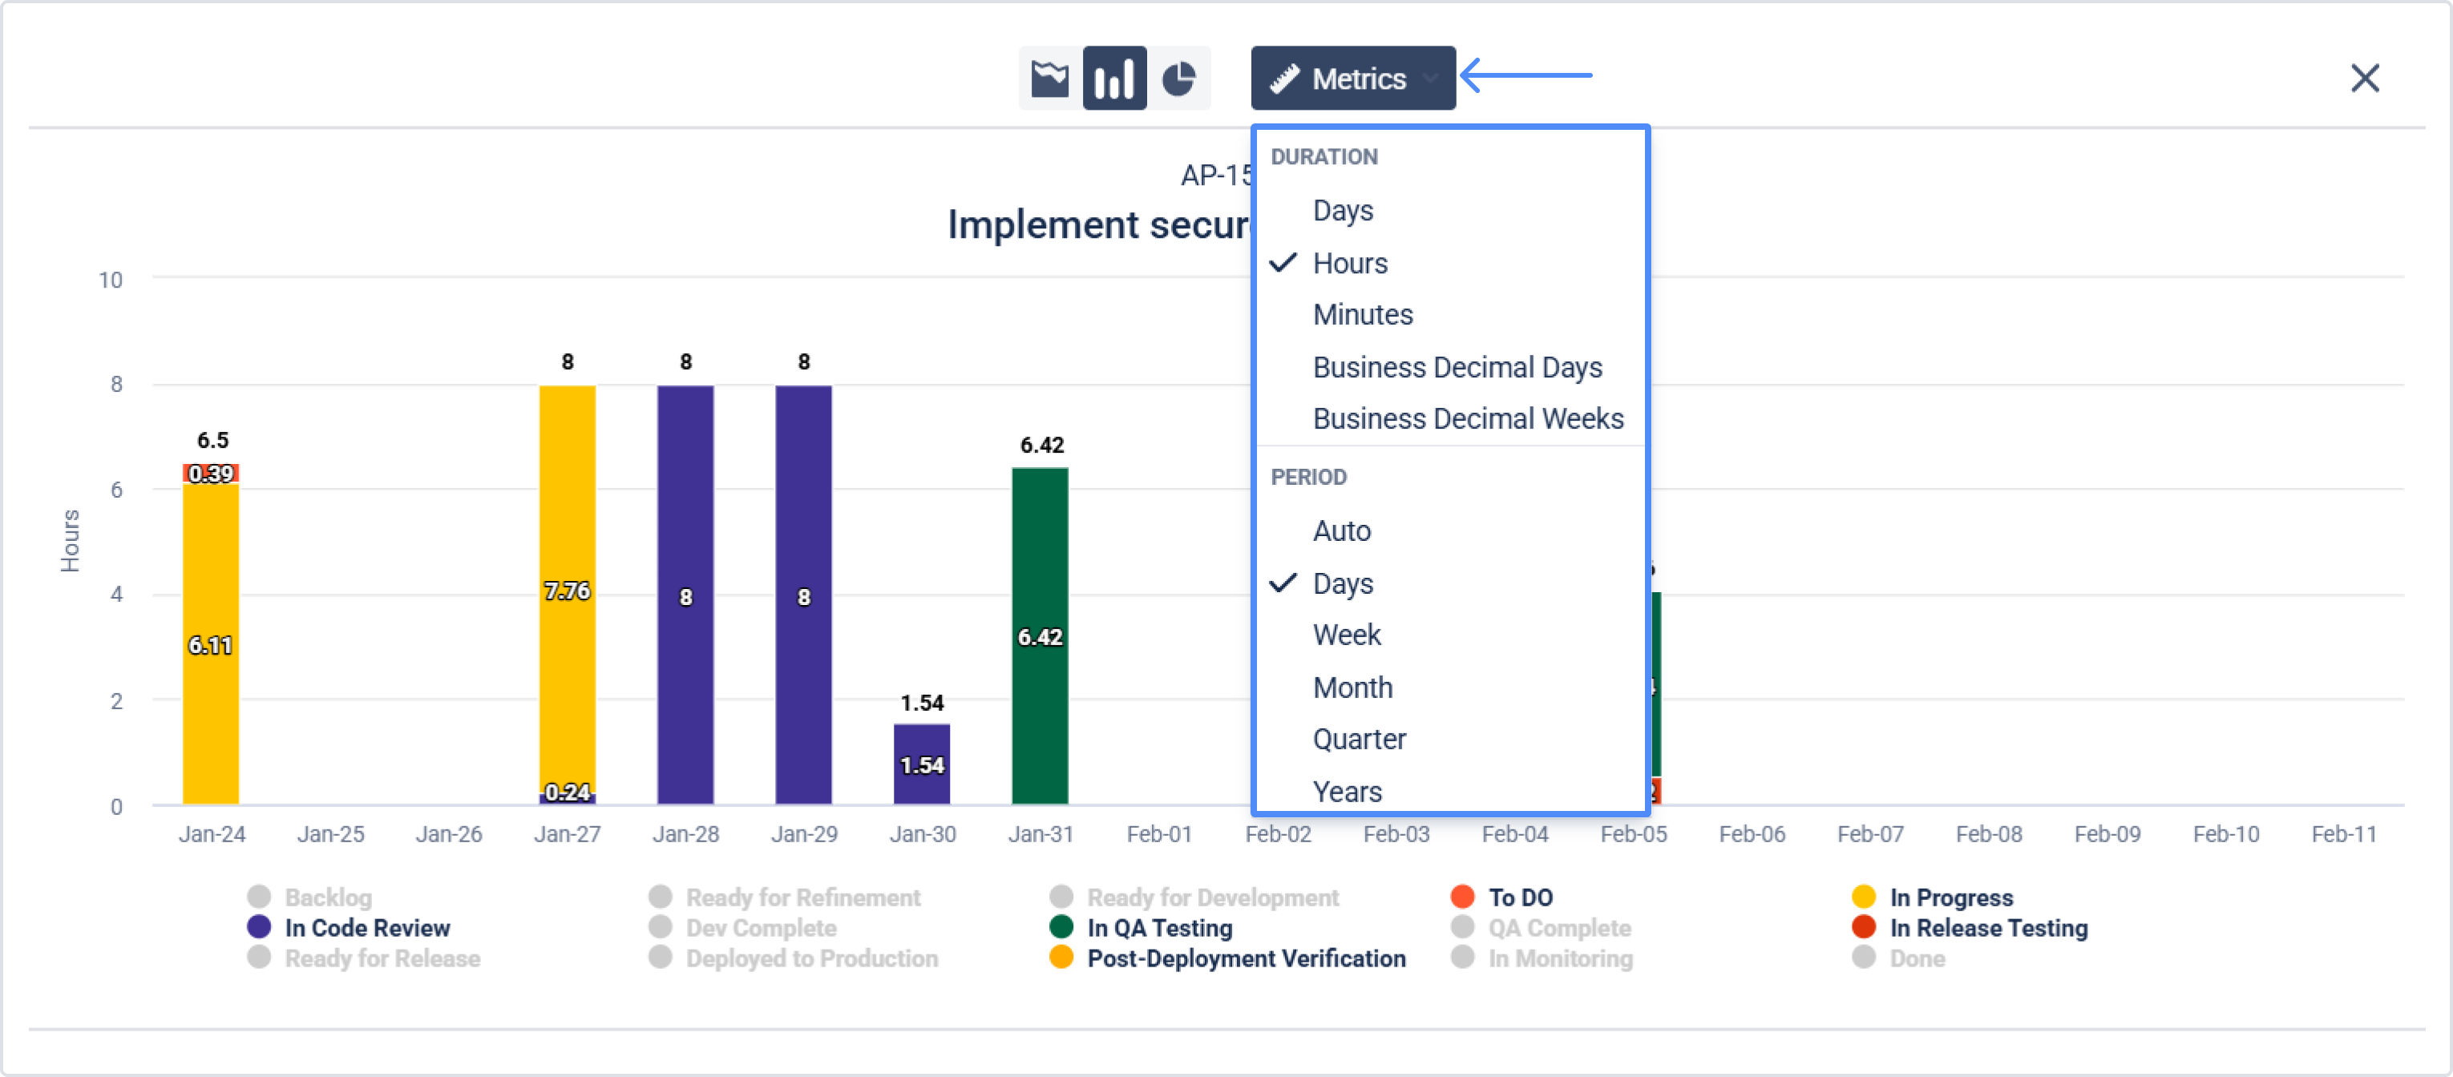Choose Days under Duration
The height and width of the screenshot is (1077, 2453).
click(1343, 211)
